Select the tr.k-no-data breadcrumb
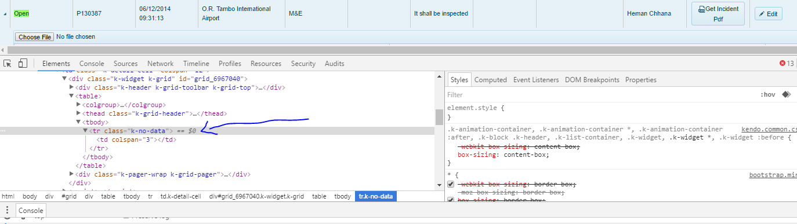Screen dimensions: 797x224 (x=376, y=197)
